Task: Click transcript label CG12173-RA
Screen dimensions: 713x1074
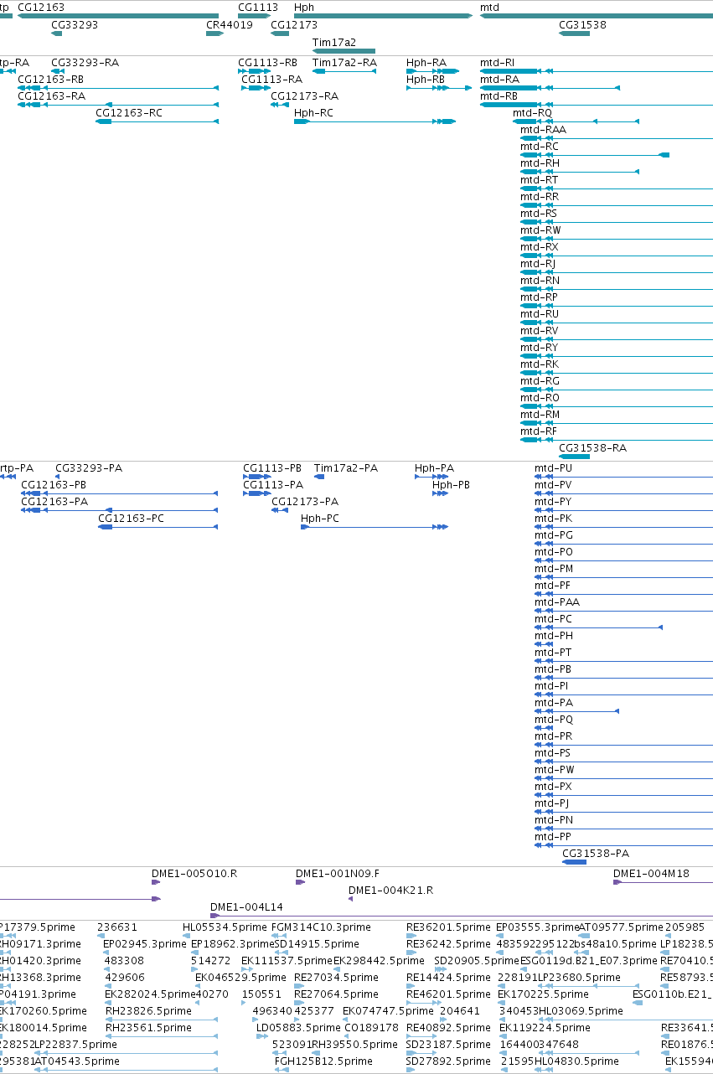Action: point(304,96)
